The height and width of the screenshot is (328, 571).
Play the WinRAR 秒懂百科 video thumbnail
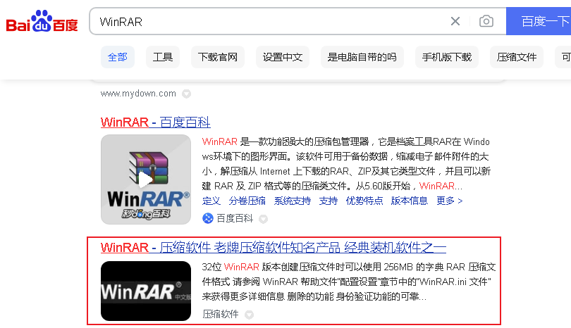coord(146,179)
